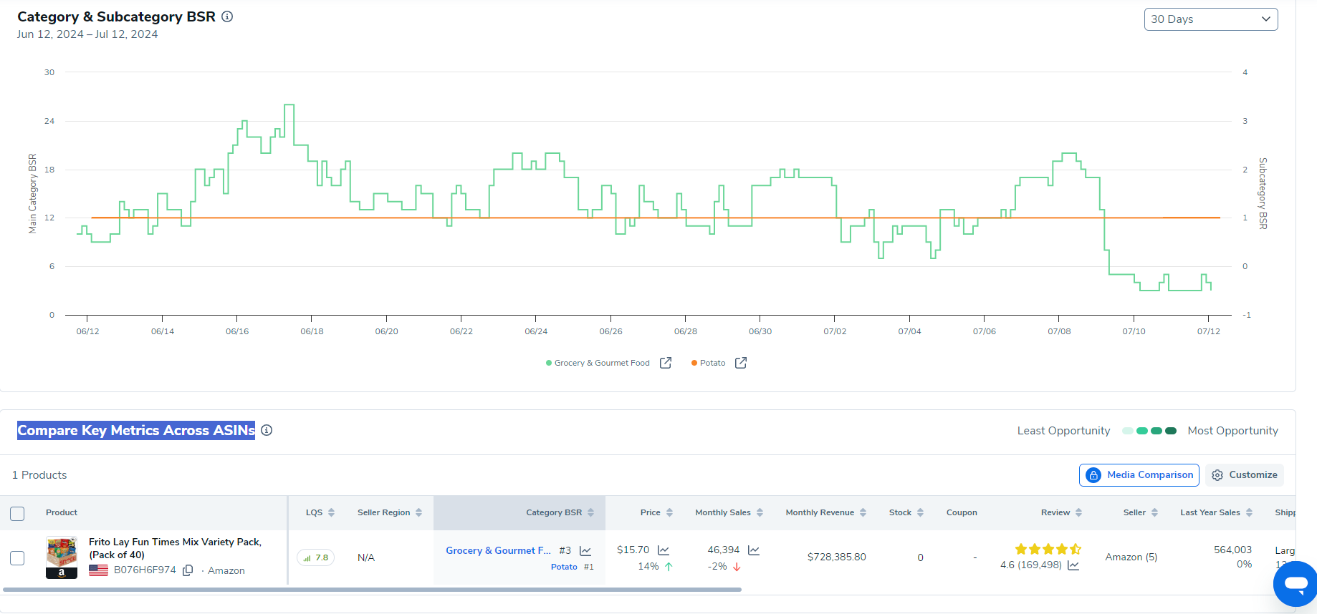Open sales trend chart icon beside 46,394

point(754,550)
